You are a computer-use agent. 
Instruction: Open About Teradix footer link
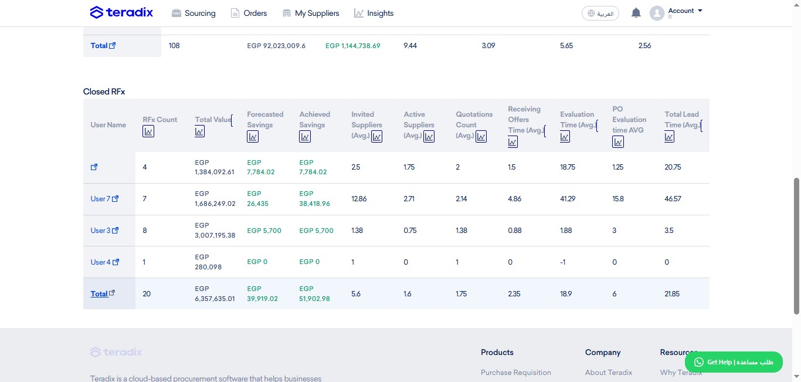[x=609, y=373]
